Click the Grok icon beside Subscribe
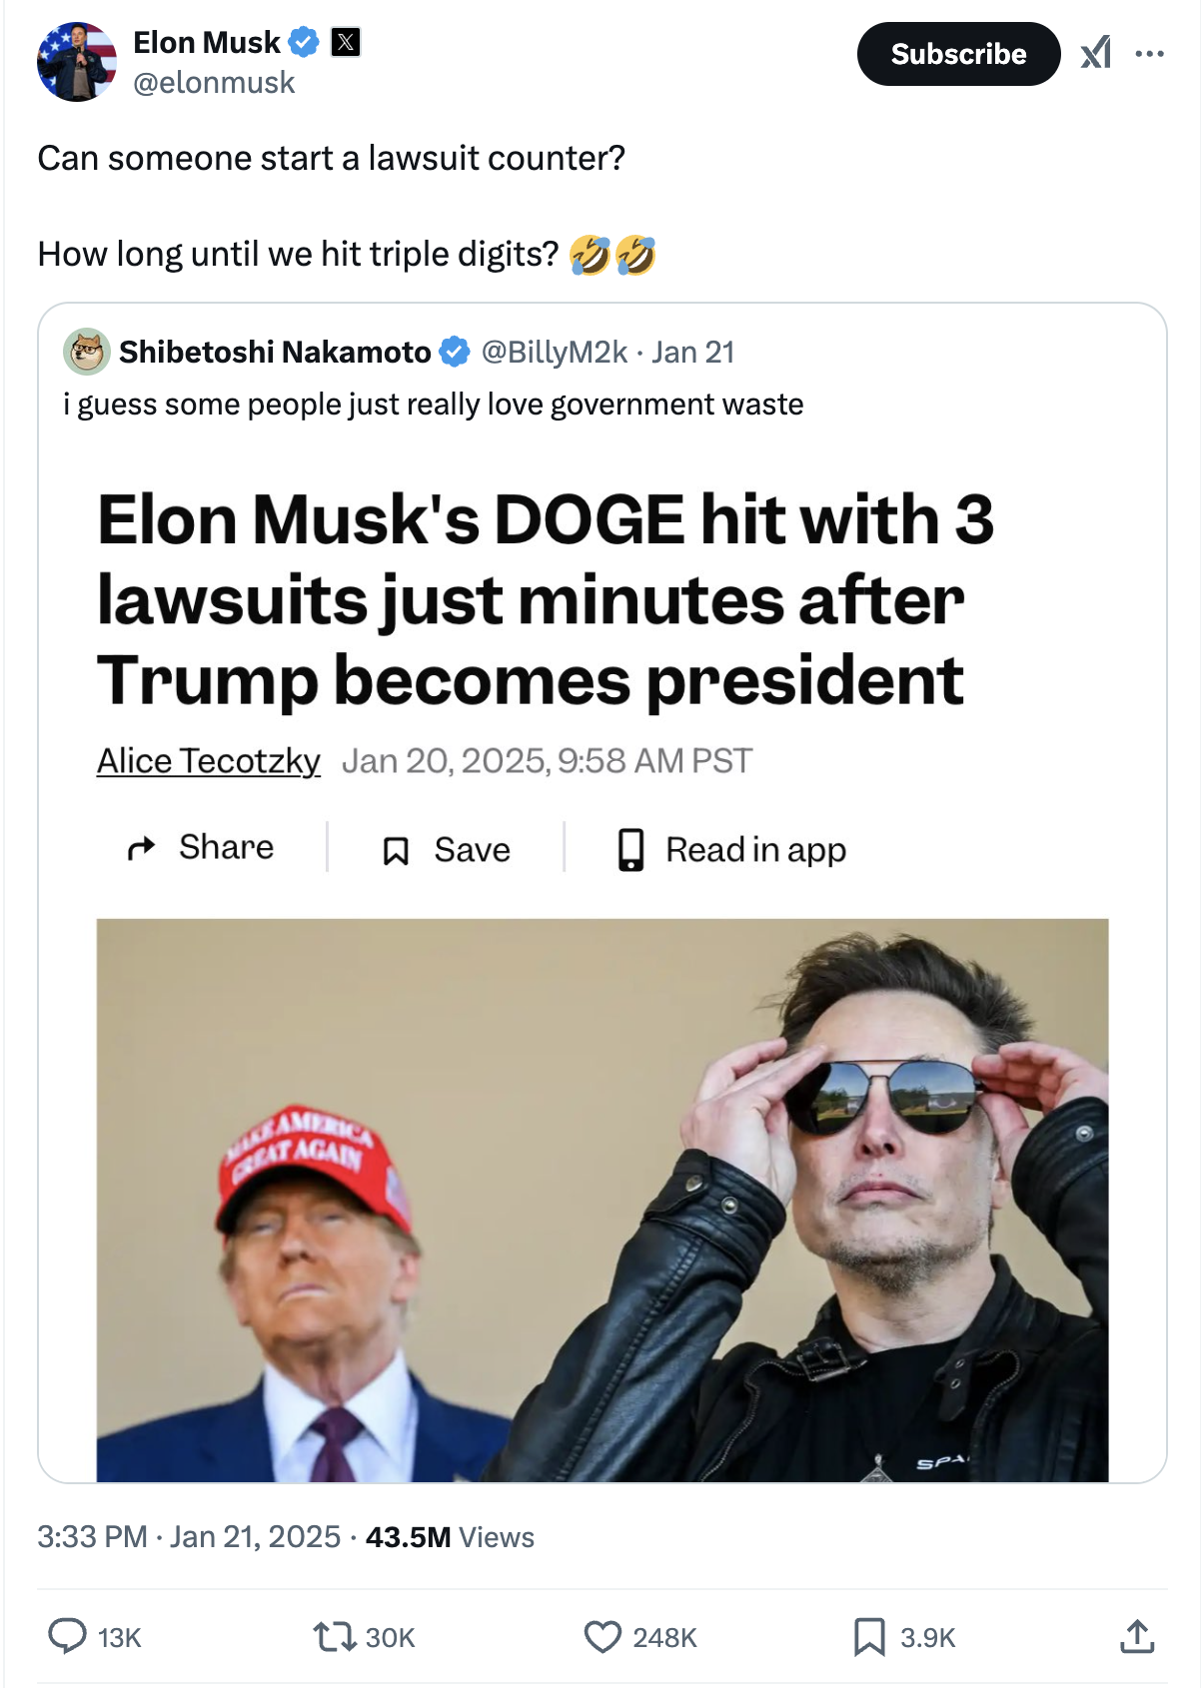 (1096, 53)
